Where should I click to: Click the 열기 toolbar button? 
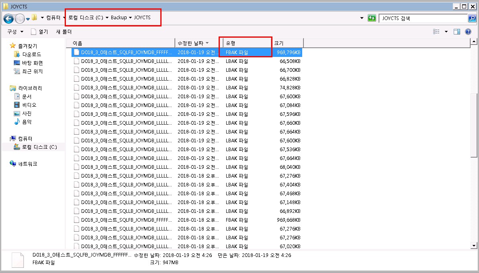[x=39, y=32]
